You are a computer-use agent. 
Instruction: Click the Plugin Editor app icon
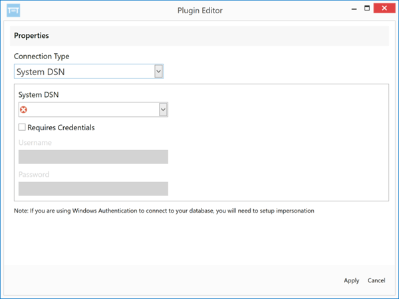click(13, 11)
